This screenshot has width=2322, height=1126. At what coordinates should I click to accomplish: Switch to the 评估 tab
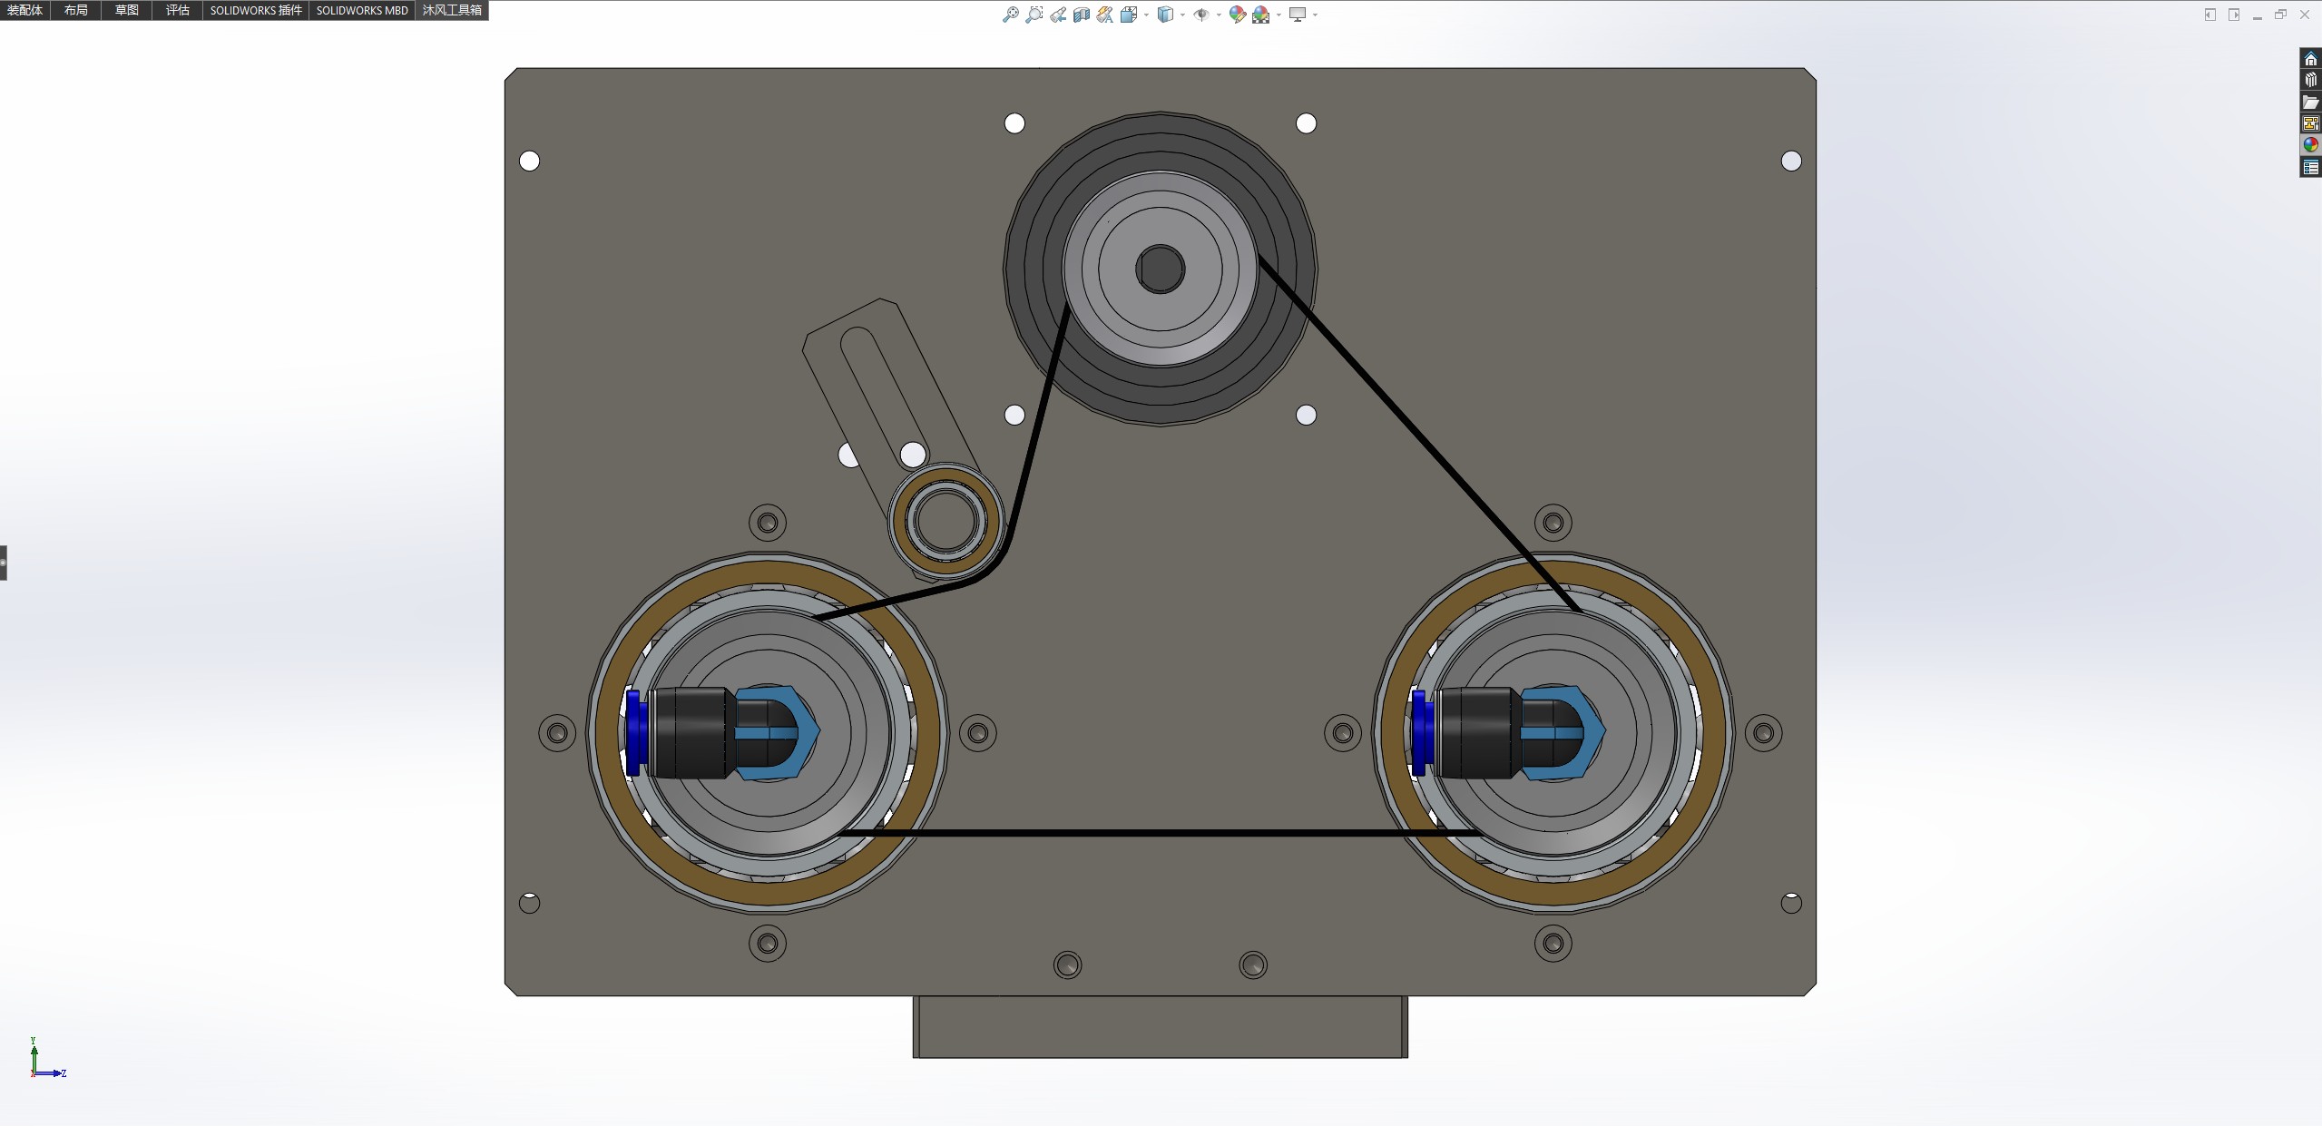click(177, 10)
